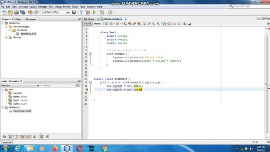Screen dimensions: 270x152
Task: Click the Save All toolbar icon
Action: (x=22, y=12)
